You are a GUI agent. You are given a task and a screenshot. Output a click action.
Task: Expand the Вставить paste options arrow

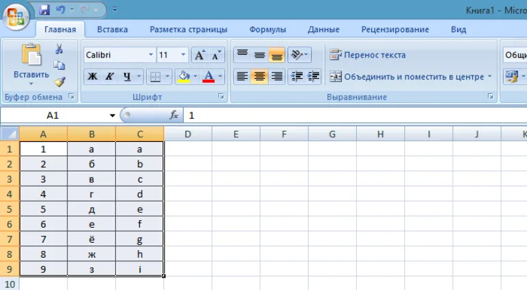[32, 84]
